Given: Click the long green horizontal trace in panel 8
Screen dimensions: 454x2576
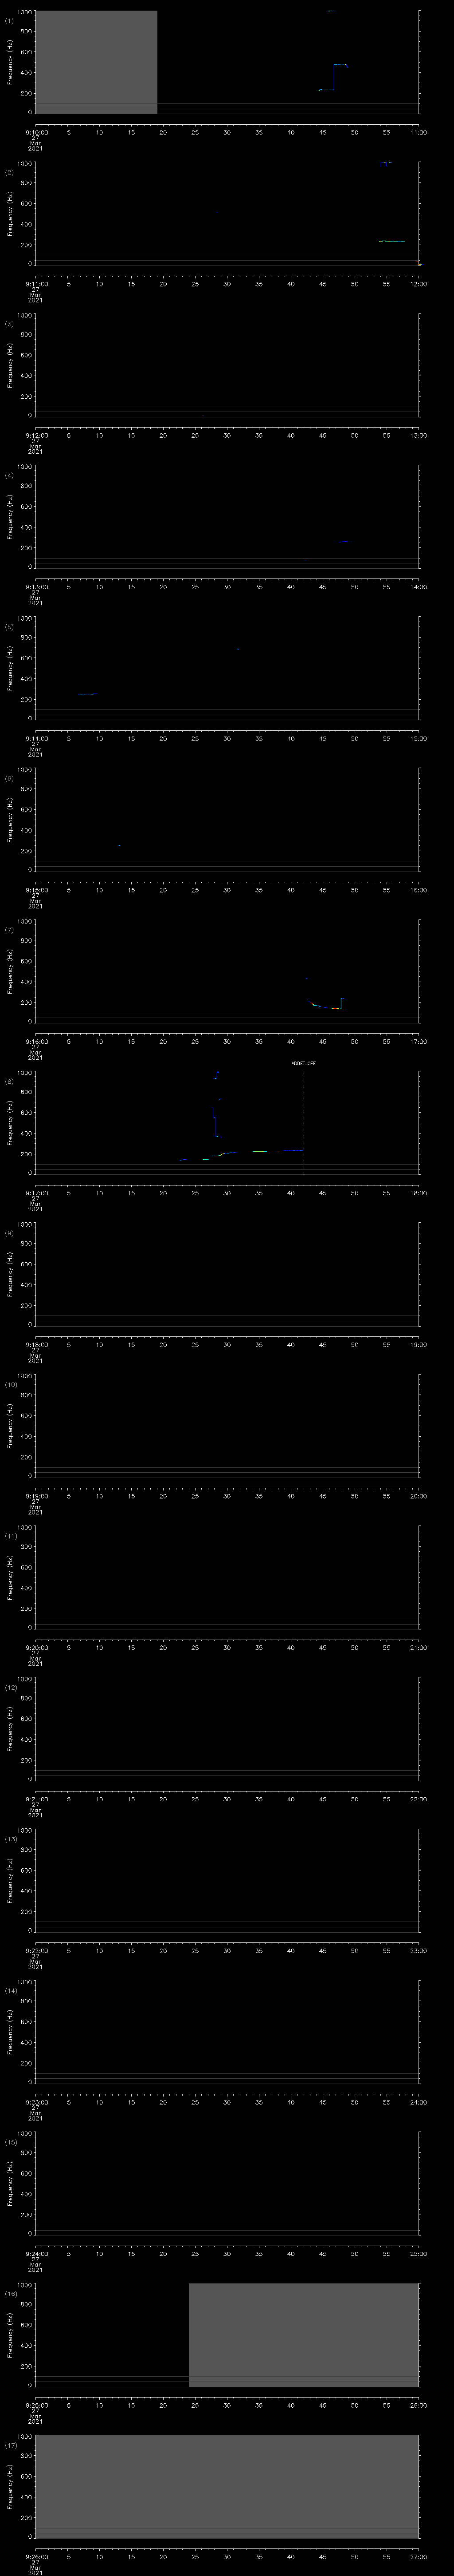Looking at the screenshot, I should pos(270,1151).
